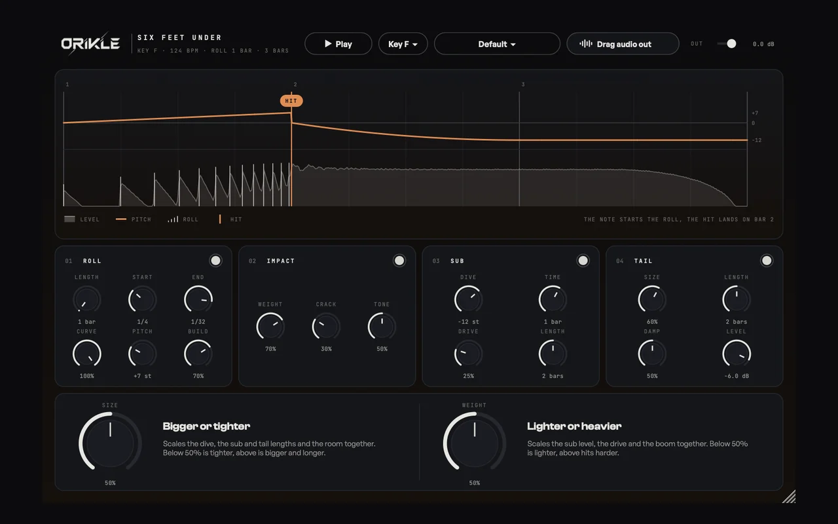
Task: Click the Impact Crack knob
Action: tap(326, 326)
